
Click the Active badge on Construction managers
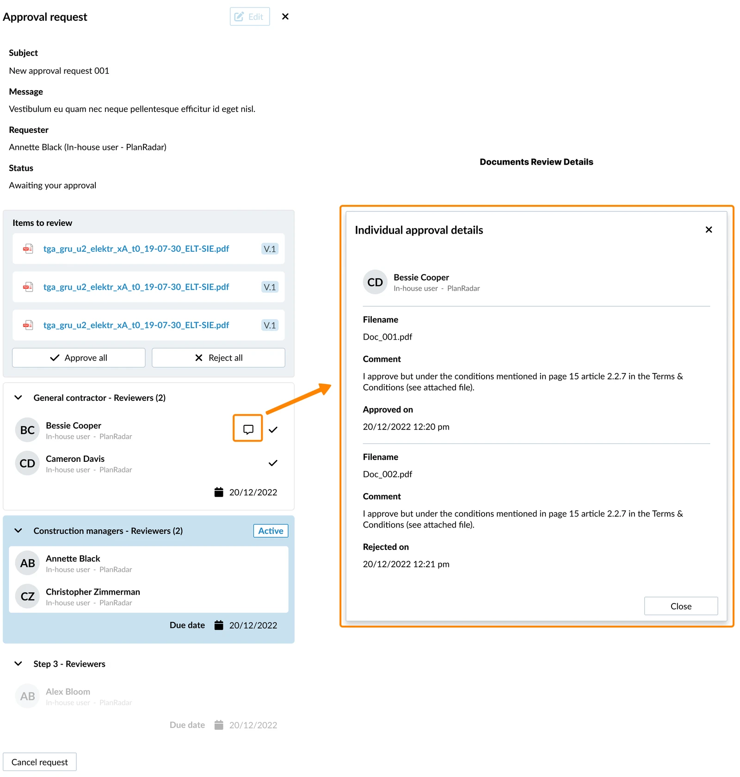pos(271,531)
